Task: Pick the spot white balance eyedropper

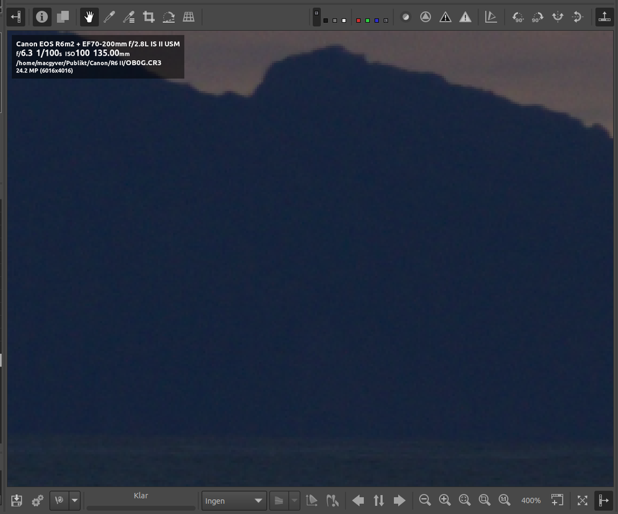Action: point(110,17)
